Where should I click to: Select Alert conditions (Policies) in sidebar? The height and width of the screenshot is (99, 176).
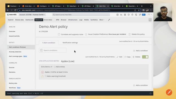click(x=21, y=47)
